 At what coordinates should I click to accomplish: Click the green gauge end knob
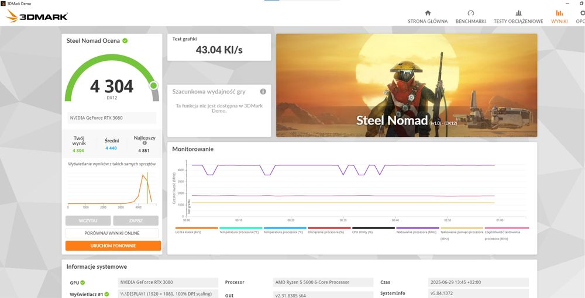(153, 86)
